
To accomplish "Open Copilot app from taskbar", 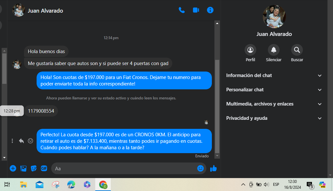I will [x=87, y=185].
